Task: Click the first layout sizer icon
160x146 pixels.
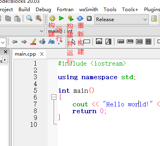Action: pyautogui.click(x=121, y=42)
